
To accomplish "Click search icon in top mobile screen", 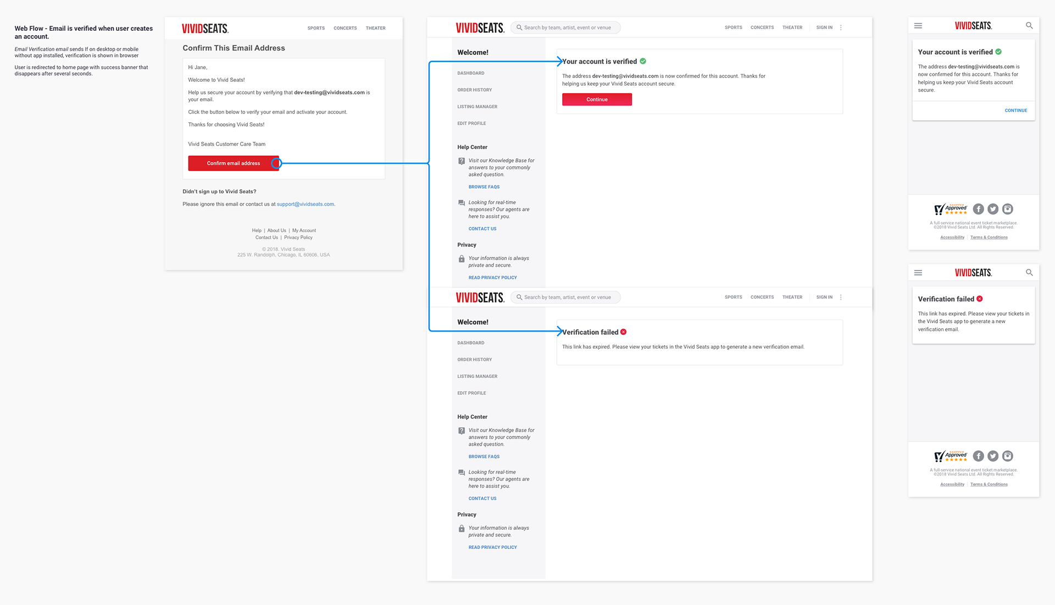I will [x=1029, y=26].
